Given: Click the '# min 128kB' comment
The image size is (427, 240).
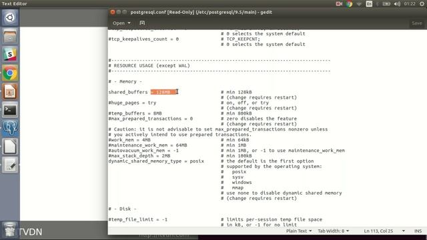Looking at the screenshot, I should click(236, 92).
